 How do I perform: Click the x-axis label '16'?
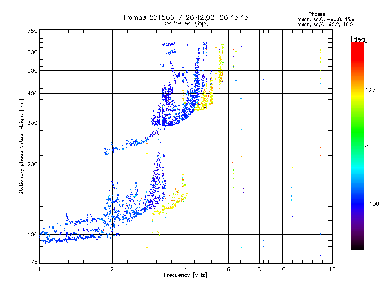coord(332,269)
